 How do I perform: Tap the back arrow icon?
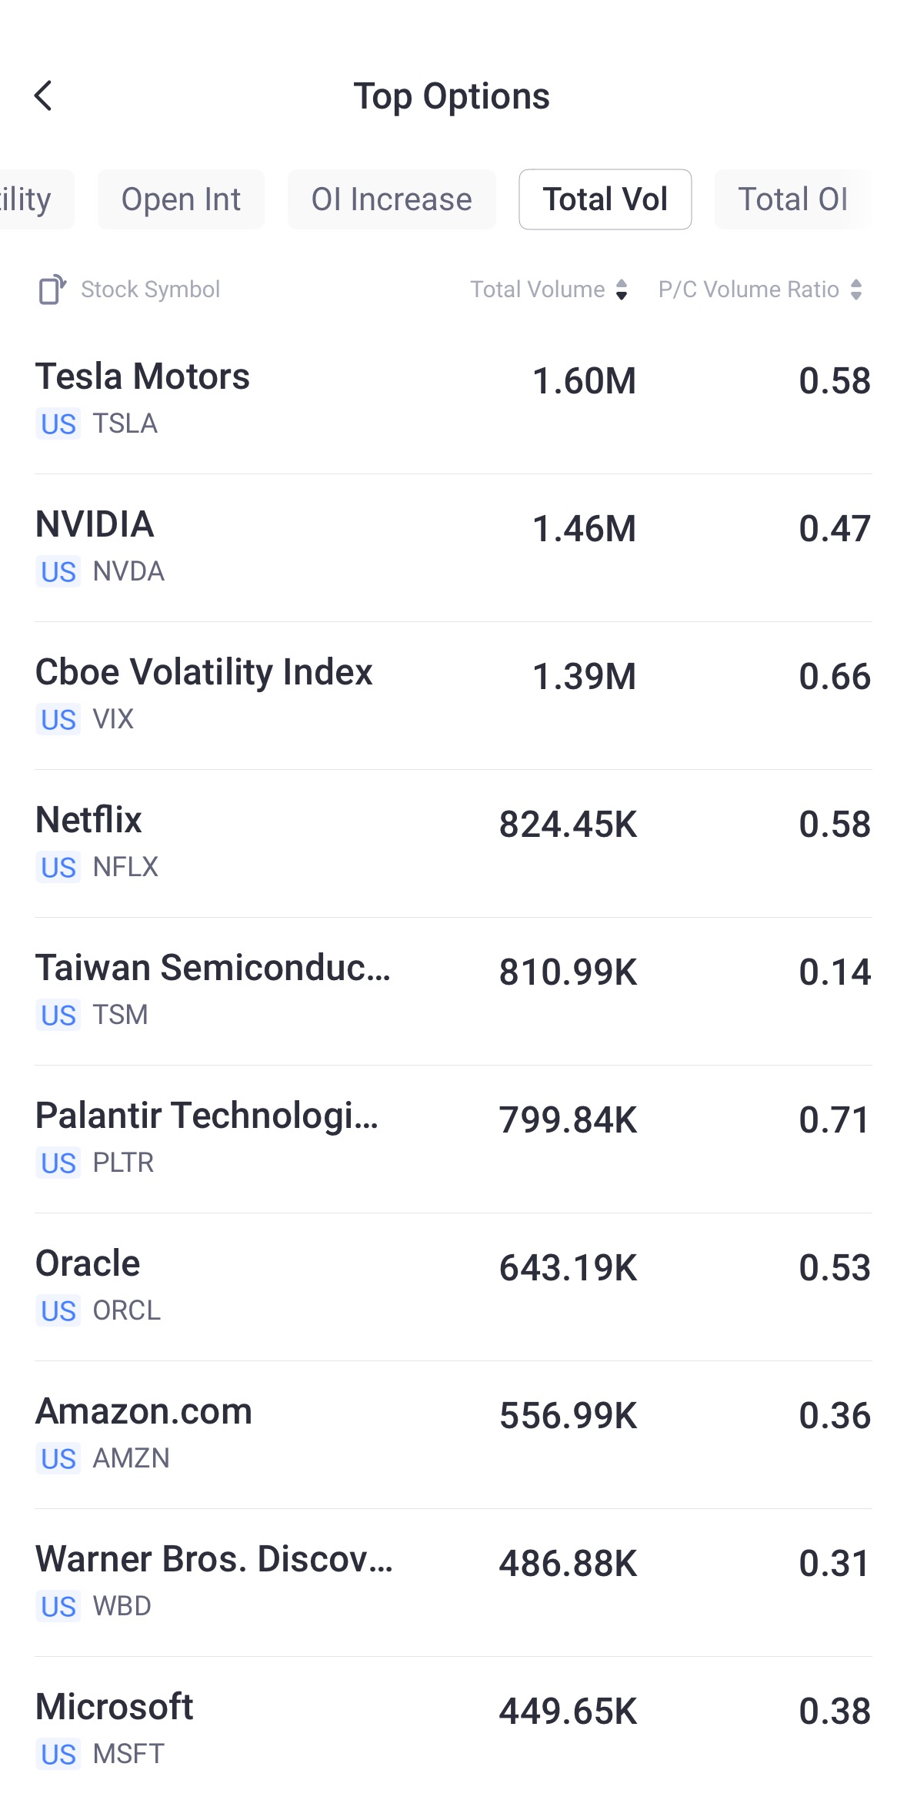pos(44,96)
